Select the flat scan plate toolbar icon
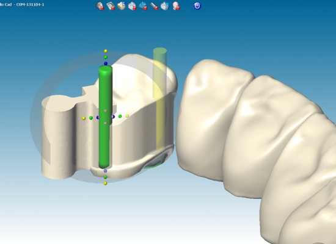 (111, 5)
